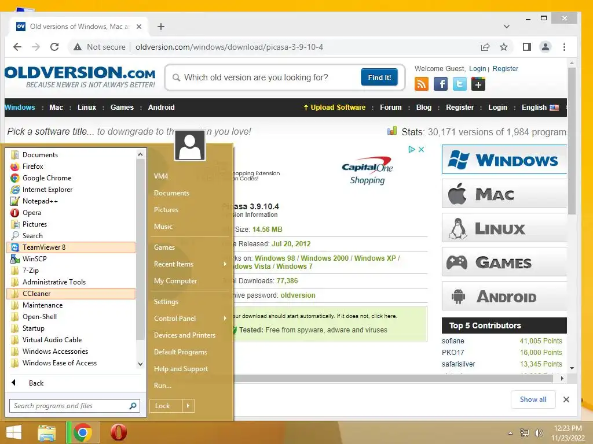Click the RSS feed icon on Oldversion
This screenshot has height=444, width=593.
tap(422, 84)
